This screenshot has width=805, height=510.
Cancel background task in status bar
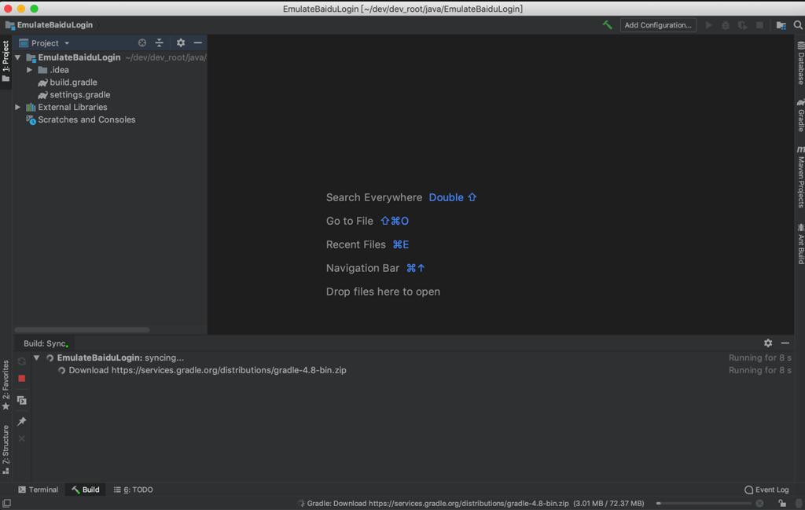point(760,504)
